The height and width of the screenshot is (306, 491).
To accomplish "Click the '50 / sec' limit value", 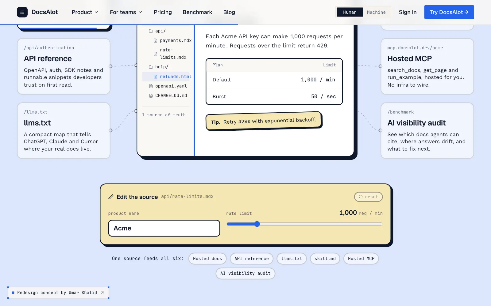I will (323, 96).
